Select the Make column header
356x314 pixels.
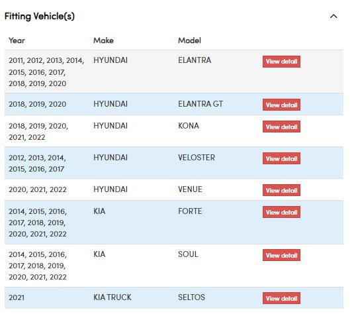coord(103,40)
